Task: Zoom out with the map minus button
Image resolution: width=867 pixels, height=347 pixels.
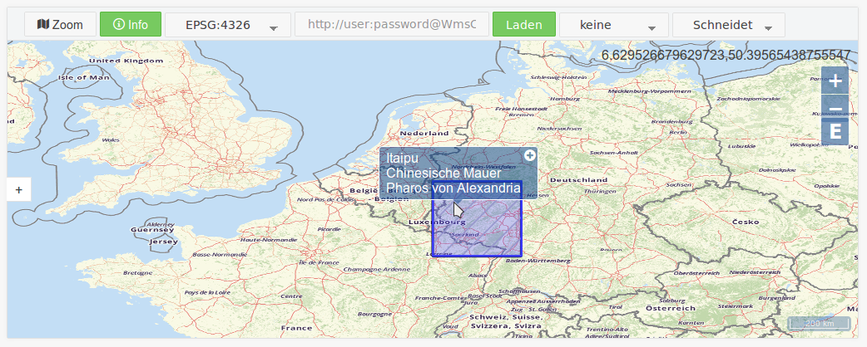Action: (x=835, y=106)
